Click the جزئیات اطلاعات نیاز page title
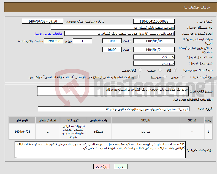Image resolution: width=217 pixels, height=174 pixels. tap(197, 7)
